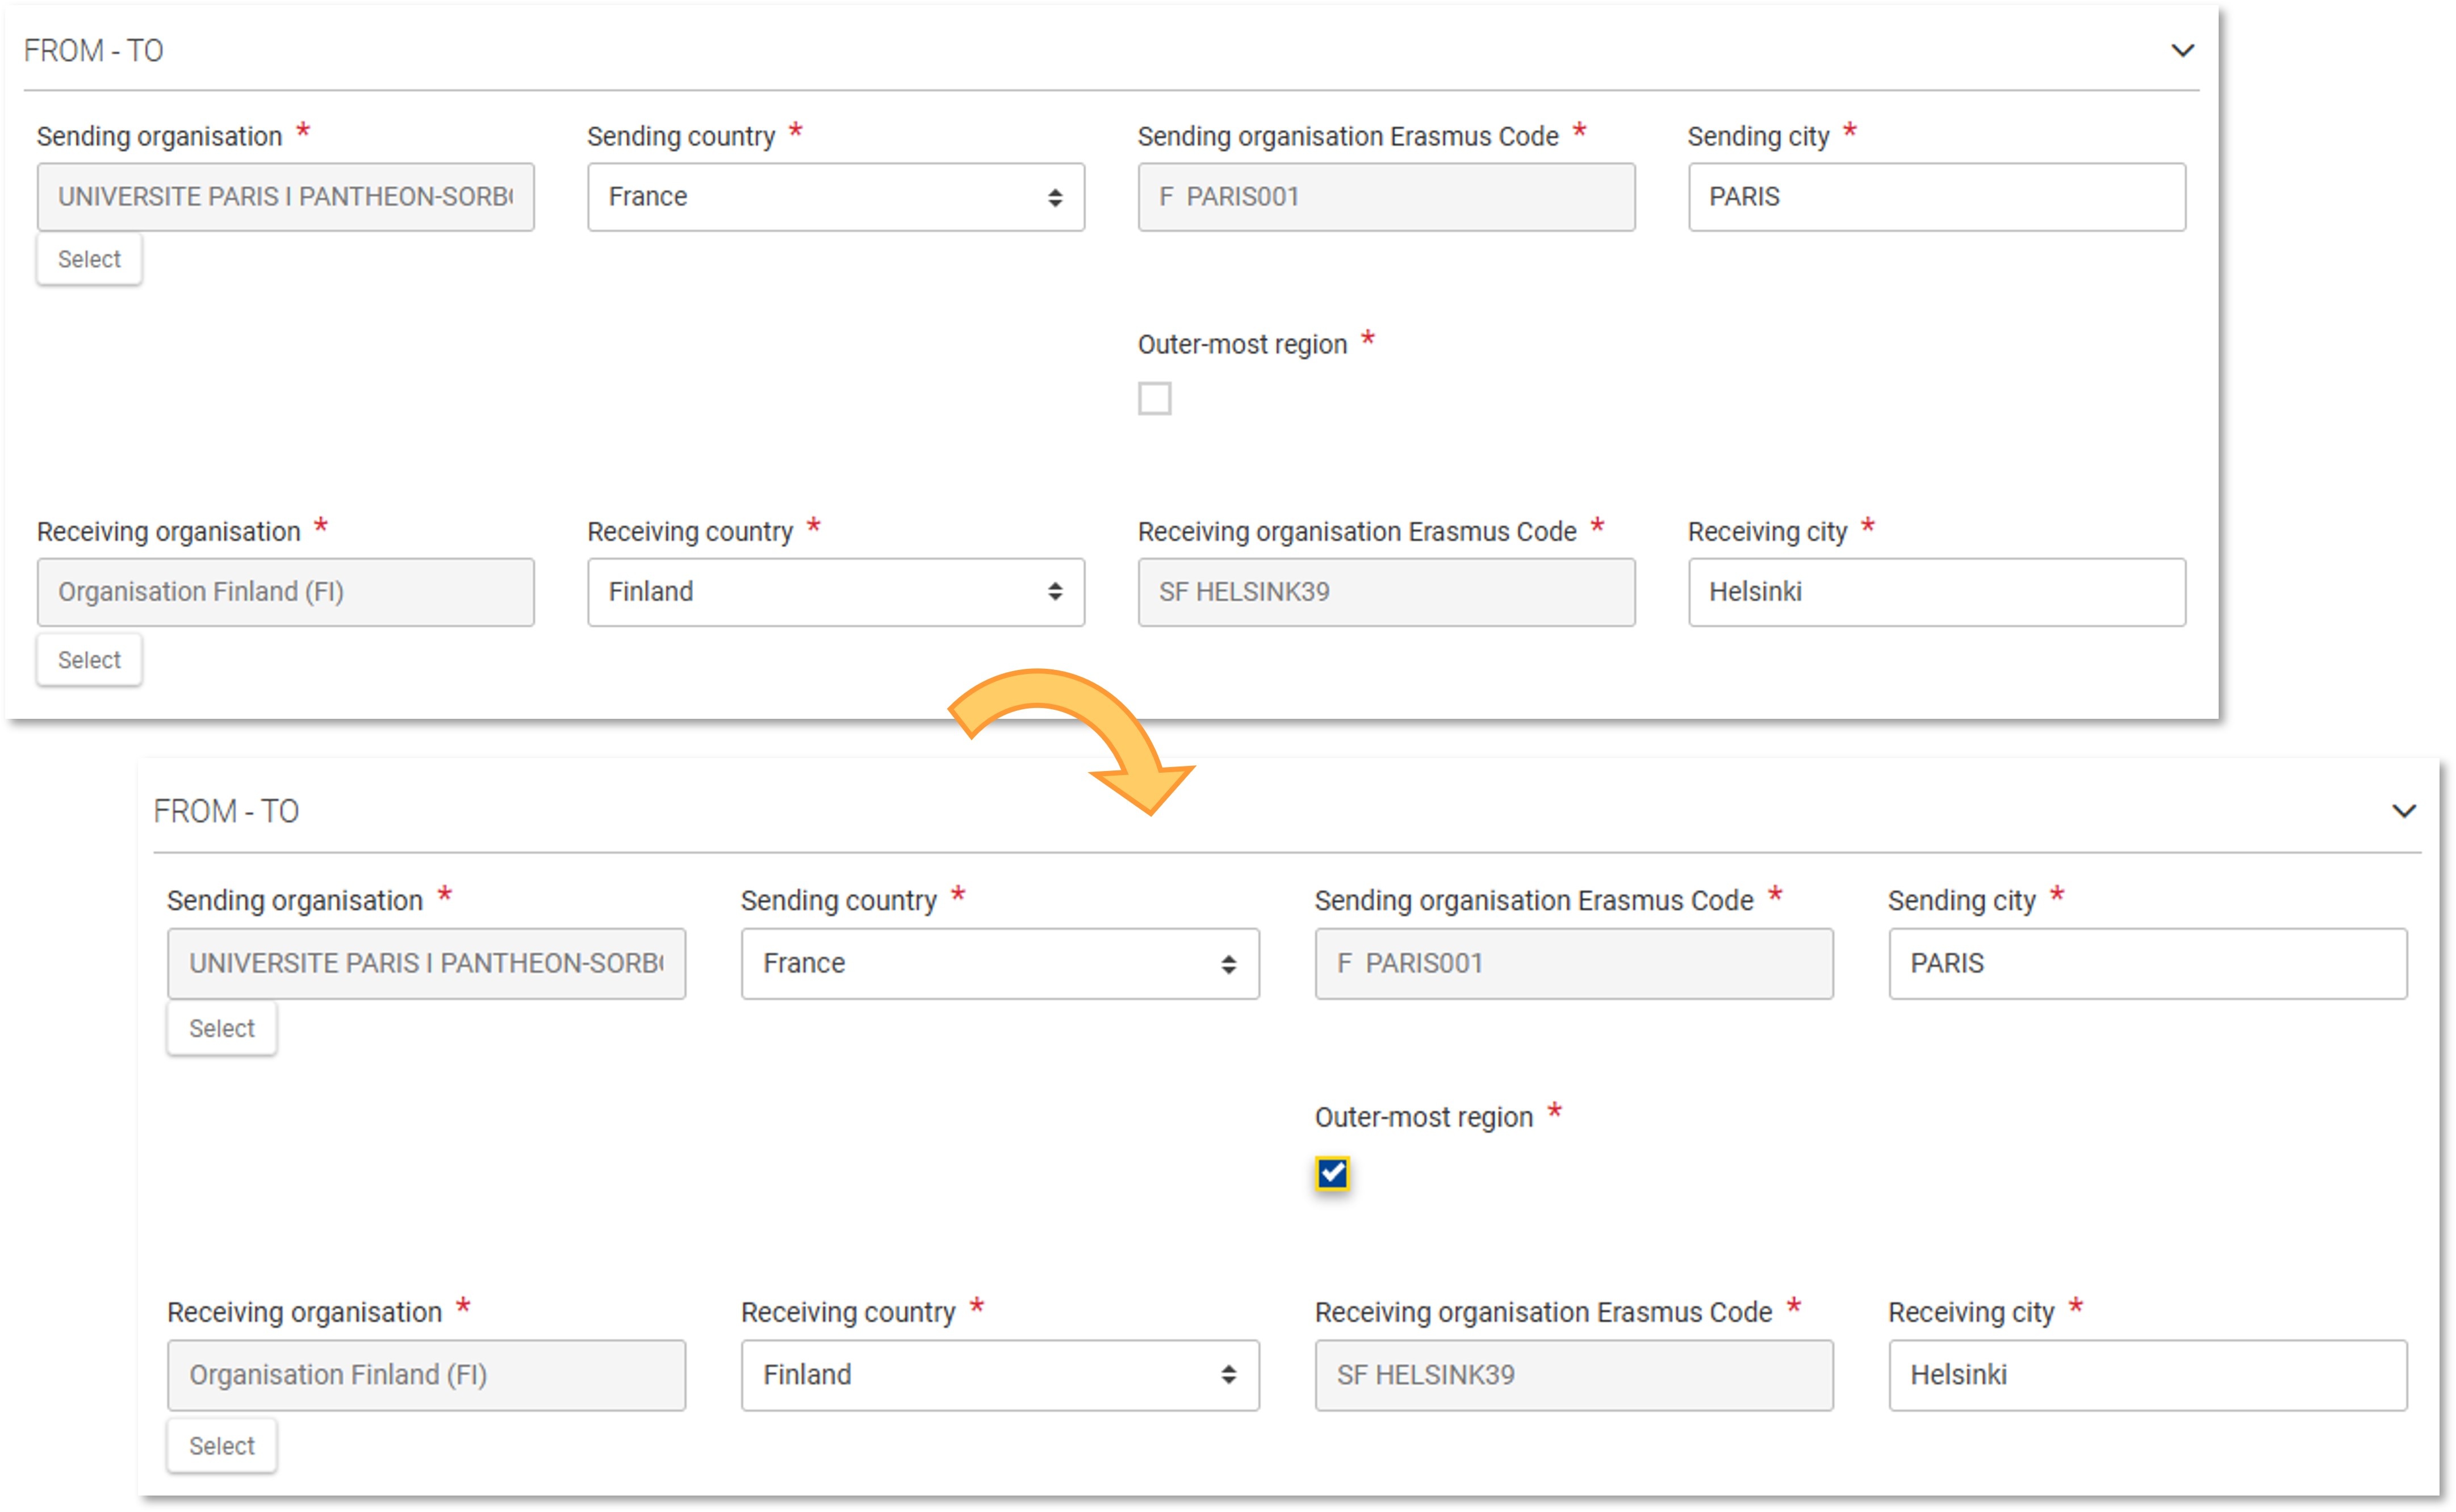
Task: Open Sending country dropdown in upper panel
Action: pos(836,197)
